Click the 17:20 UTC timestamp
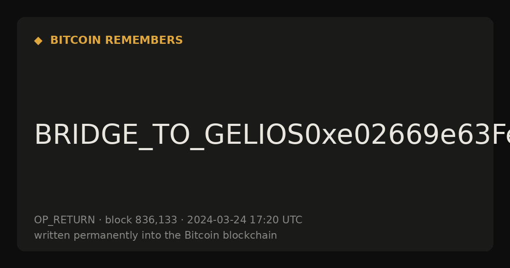The width and height of the screenshot is (510, 268). pyautogui.click(x=276, y=220)
